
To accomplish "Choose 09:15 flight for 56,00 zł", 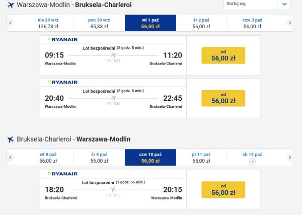I will point(223,55).
